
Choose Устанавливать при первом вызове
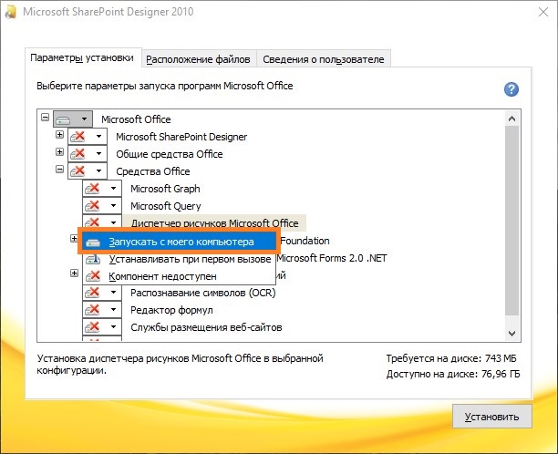(179, 259)
